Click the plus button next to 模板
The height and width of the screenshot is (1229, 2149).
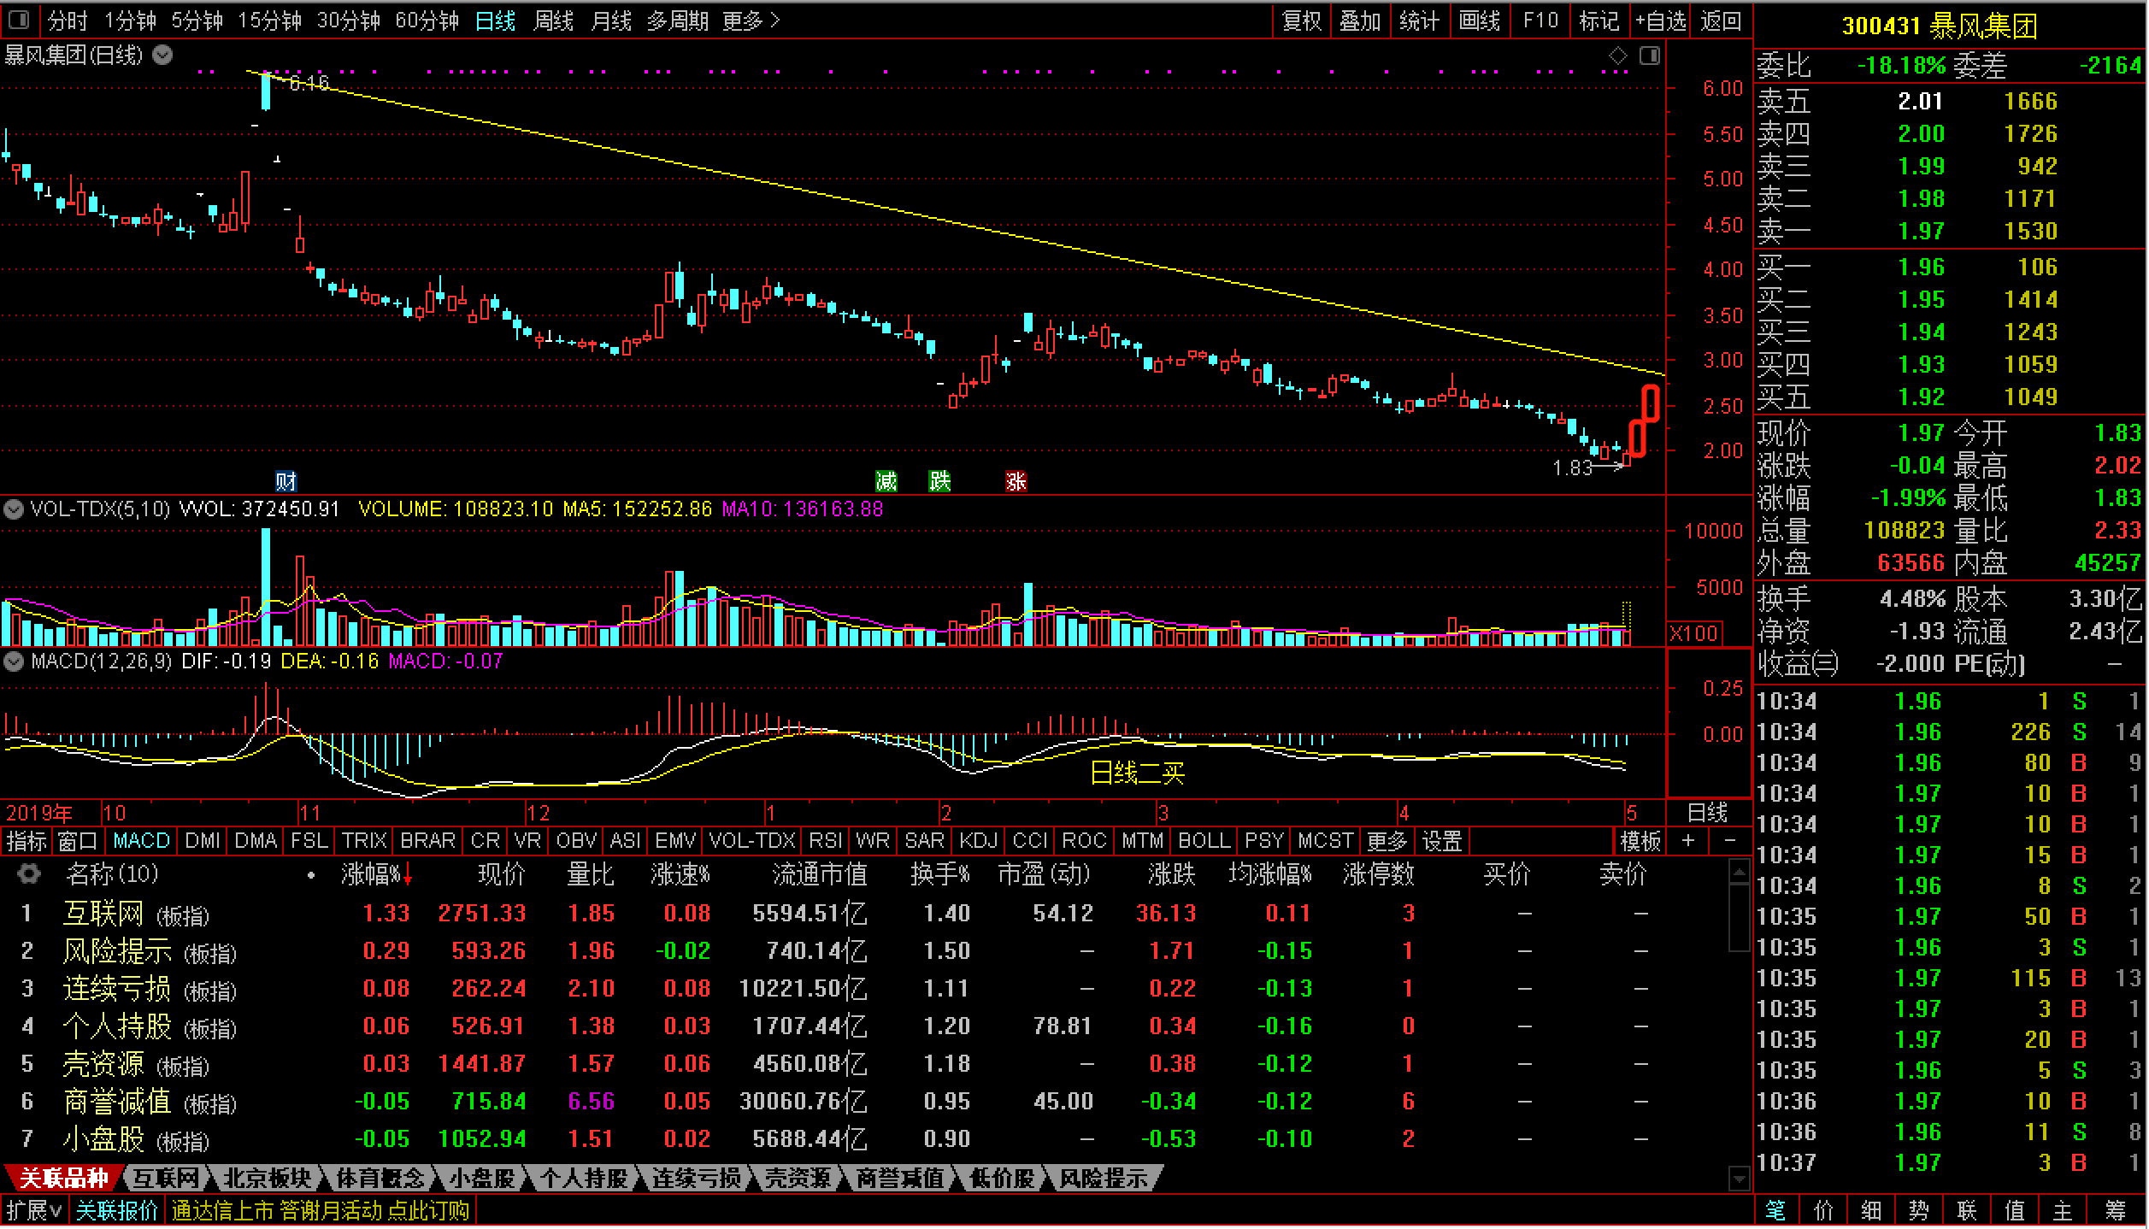1688,841
